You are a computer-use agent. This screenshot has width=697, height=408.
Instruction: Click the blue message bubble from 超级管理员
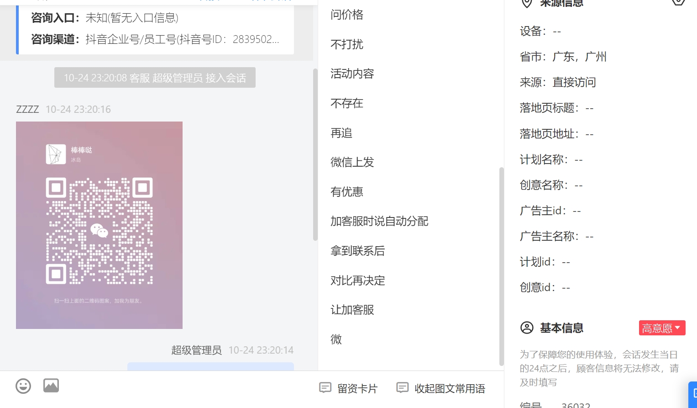[210, 366]
